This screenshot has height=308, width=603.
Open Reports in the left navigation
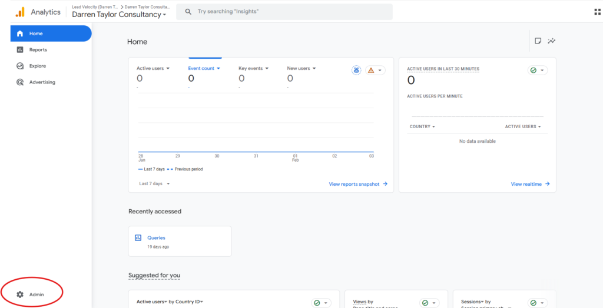click(x=38, y=50)
